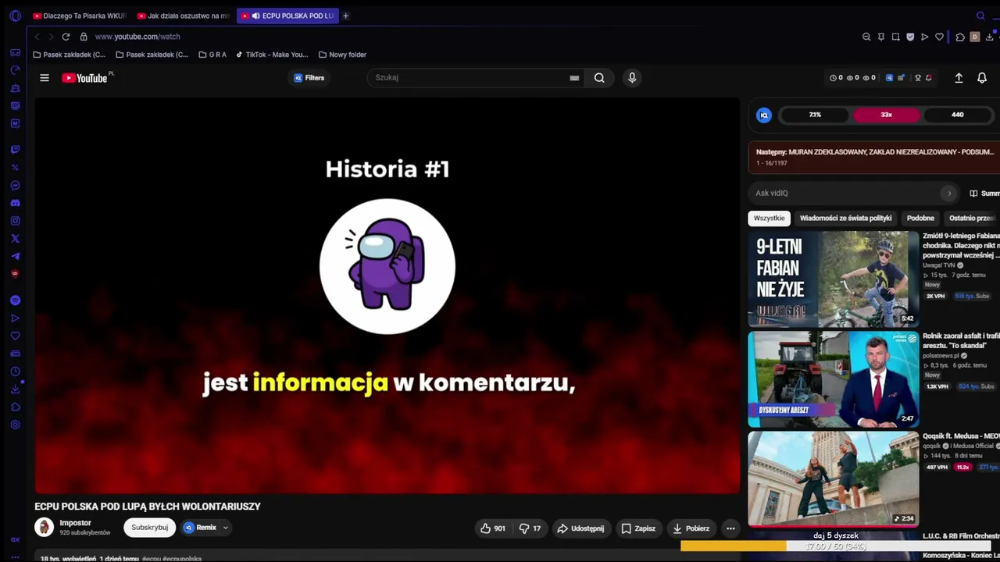Open bookmarks heart icon in address bar
Screen dimensions: 1000x562
pos(939,37)
